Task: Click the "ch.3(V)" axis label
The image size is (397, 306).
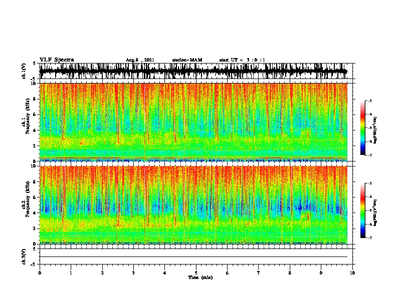Action: pos(24,256)
